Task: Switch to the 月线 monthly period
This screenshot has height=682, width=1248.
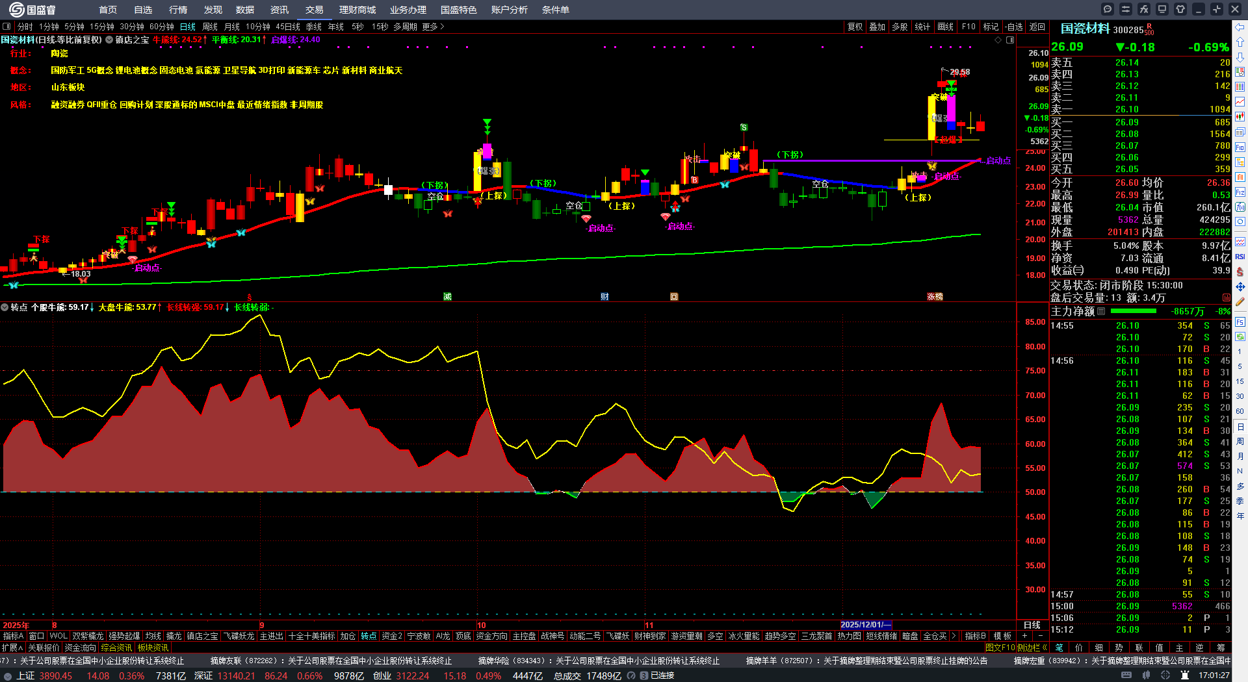Action: coord(232,27)
